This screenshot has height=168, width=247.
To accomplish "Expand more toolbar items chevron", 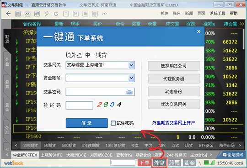I will 104,14.
